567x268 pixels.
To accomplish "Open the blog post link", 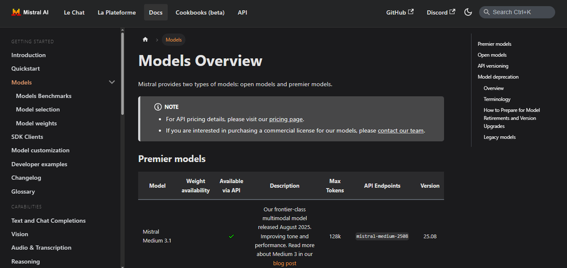I will coord(285,263).
